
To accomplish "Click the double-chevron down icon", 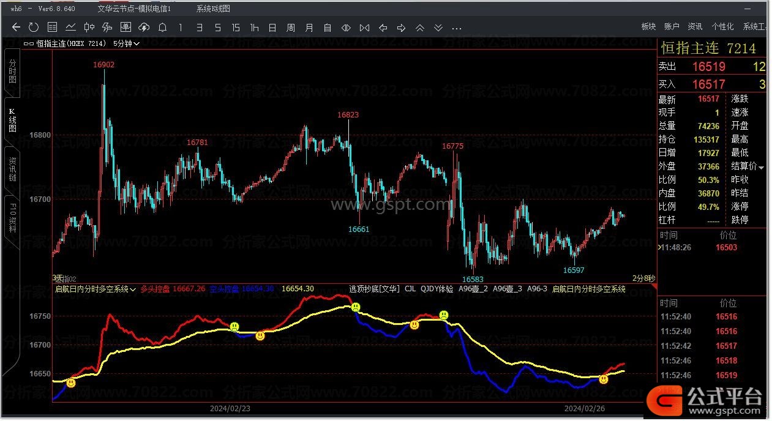I will coord(438,28).
